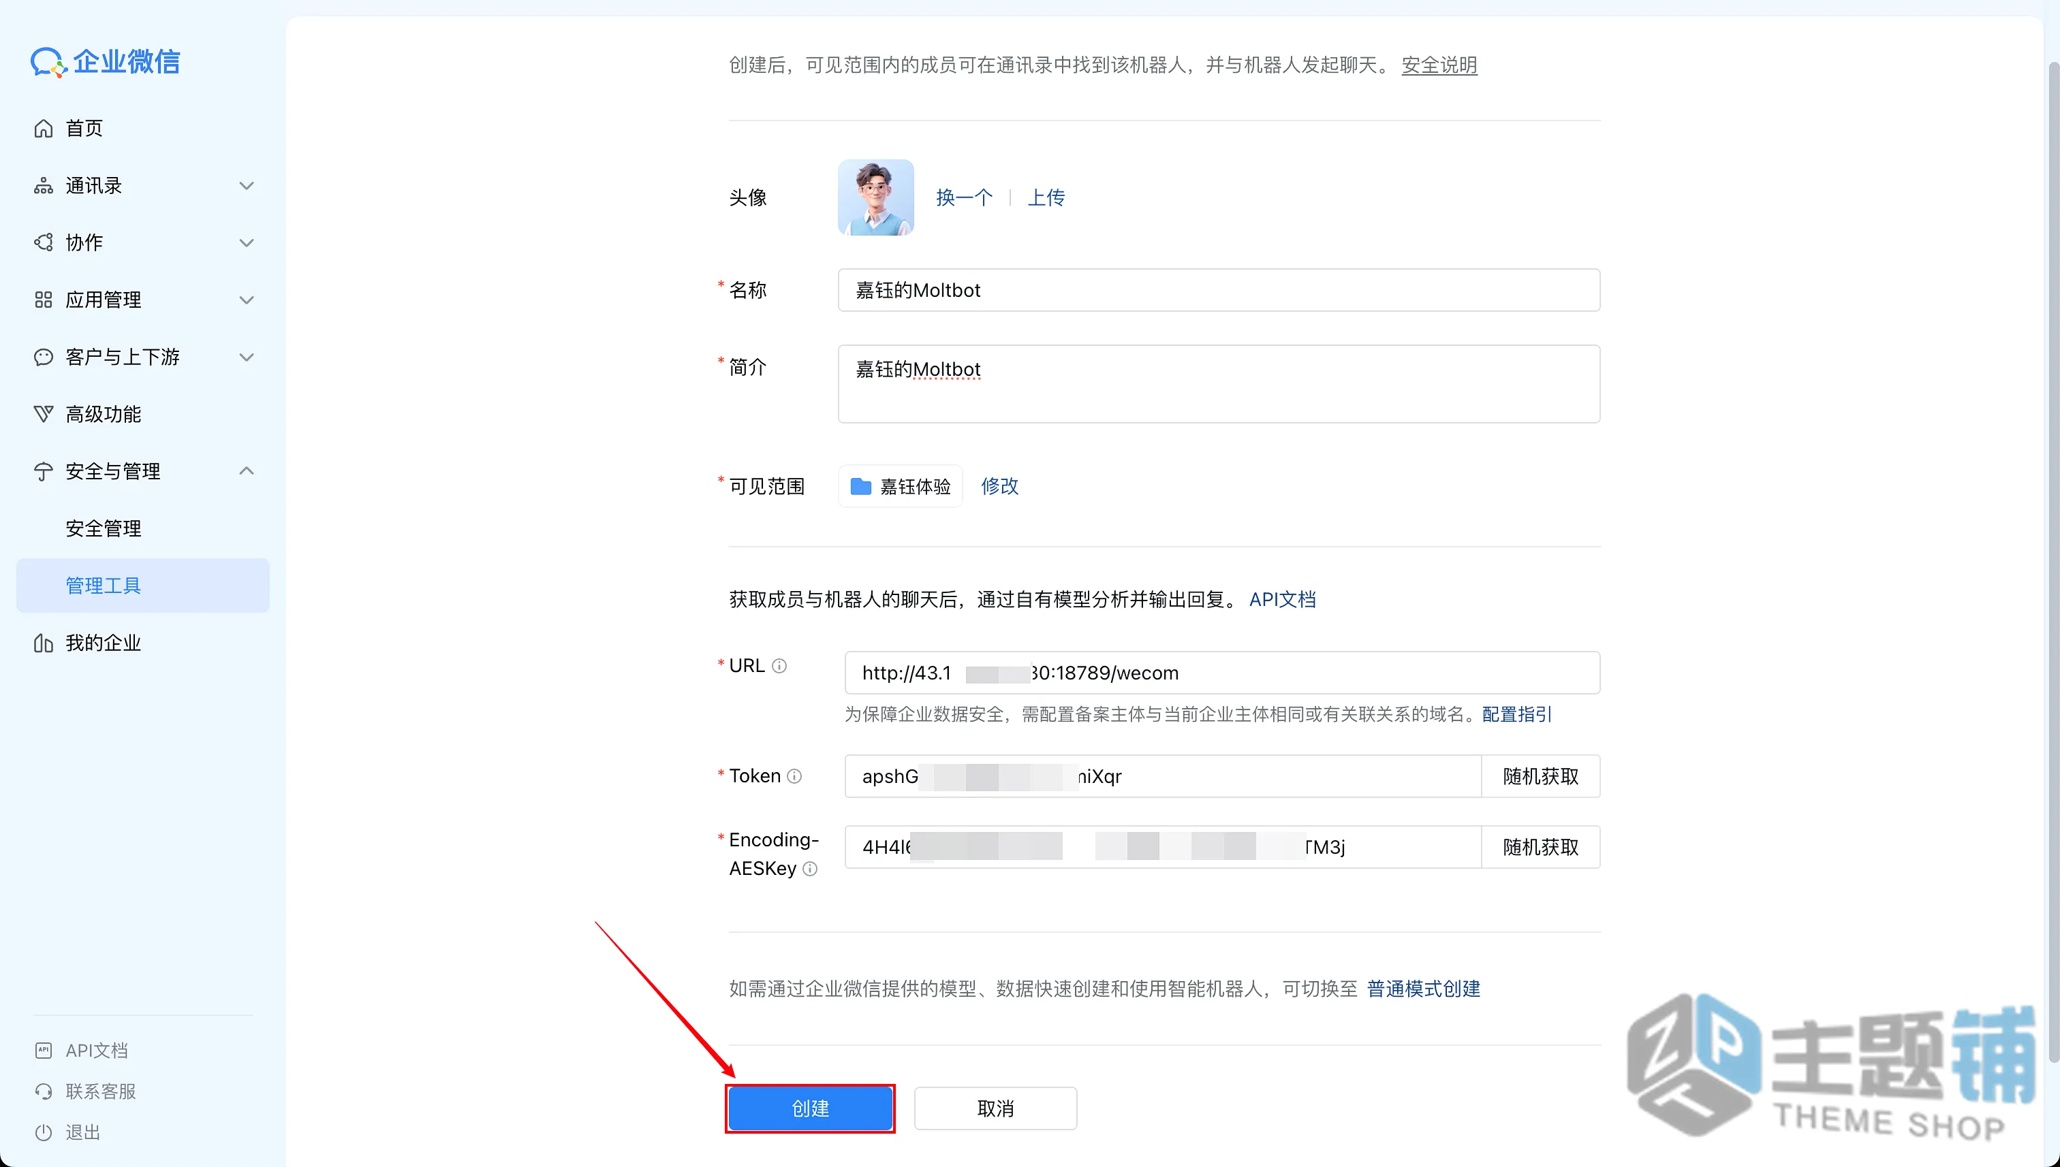
Task: Open the 首页 home icon
Action: coord(44,128)
